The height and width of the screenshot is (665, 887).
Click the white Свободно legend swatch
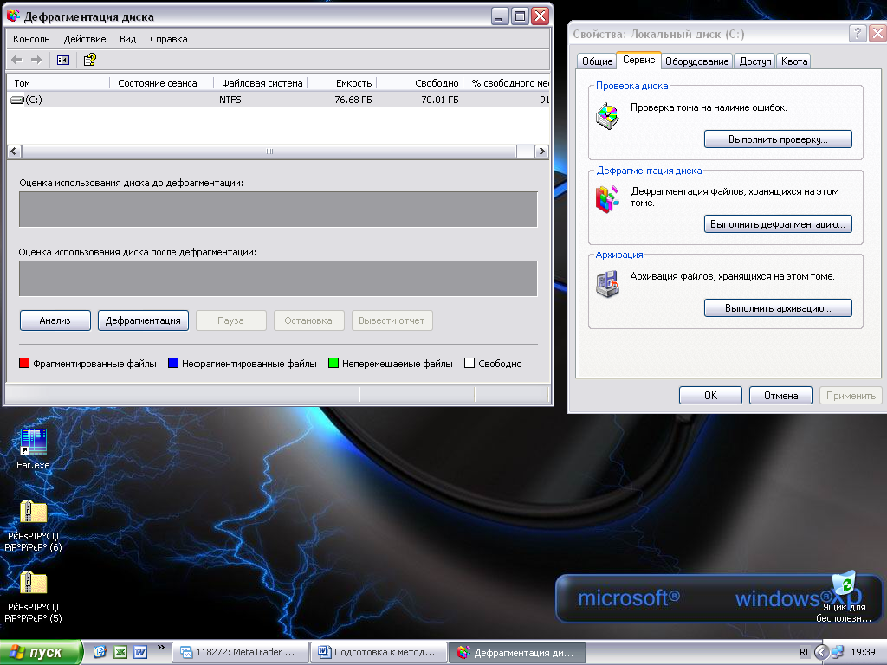469,363
